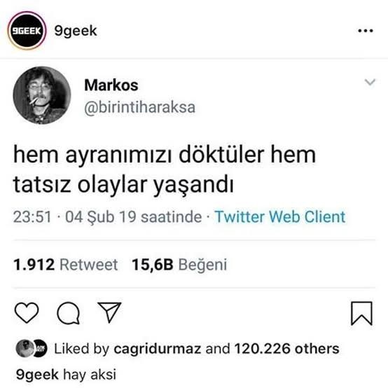Screen dimensions: 388x388
Task: Like the post with the heart icon
Action: click(27, 313)
